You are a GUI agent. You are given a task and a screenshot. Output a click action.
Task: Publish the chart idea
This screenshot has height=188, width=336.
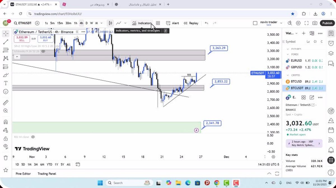tap(327, 23)
